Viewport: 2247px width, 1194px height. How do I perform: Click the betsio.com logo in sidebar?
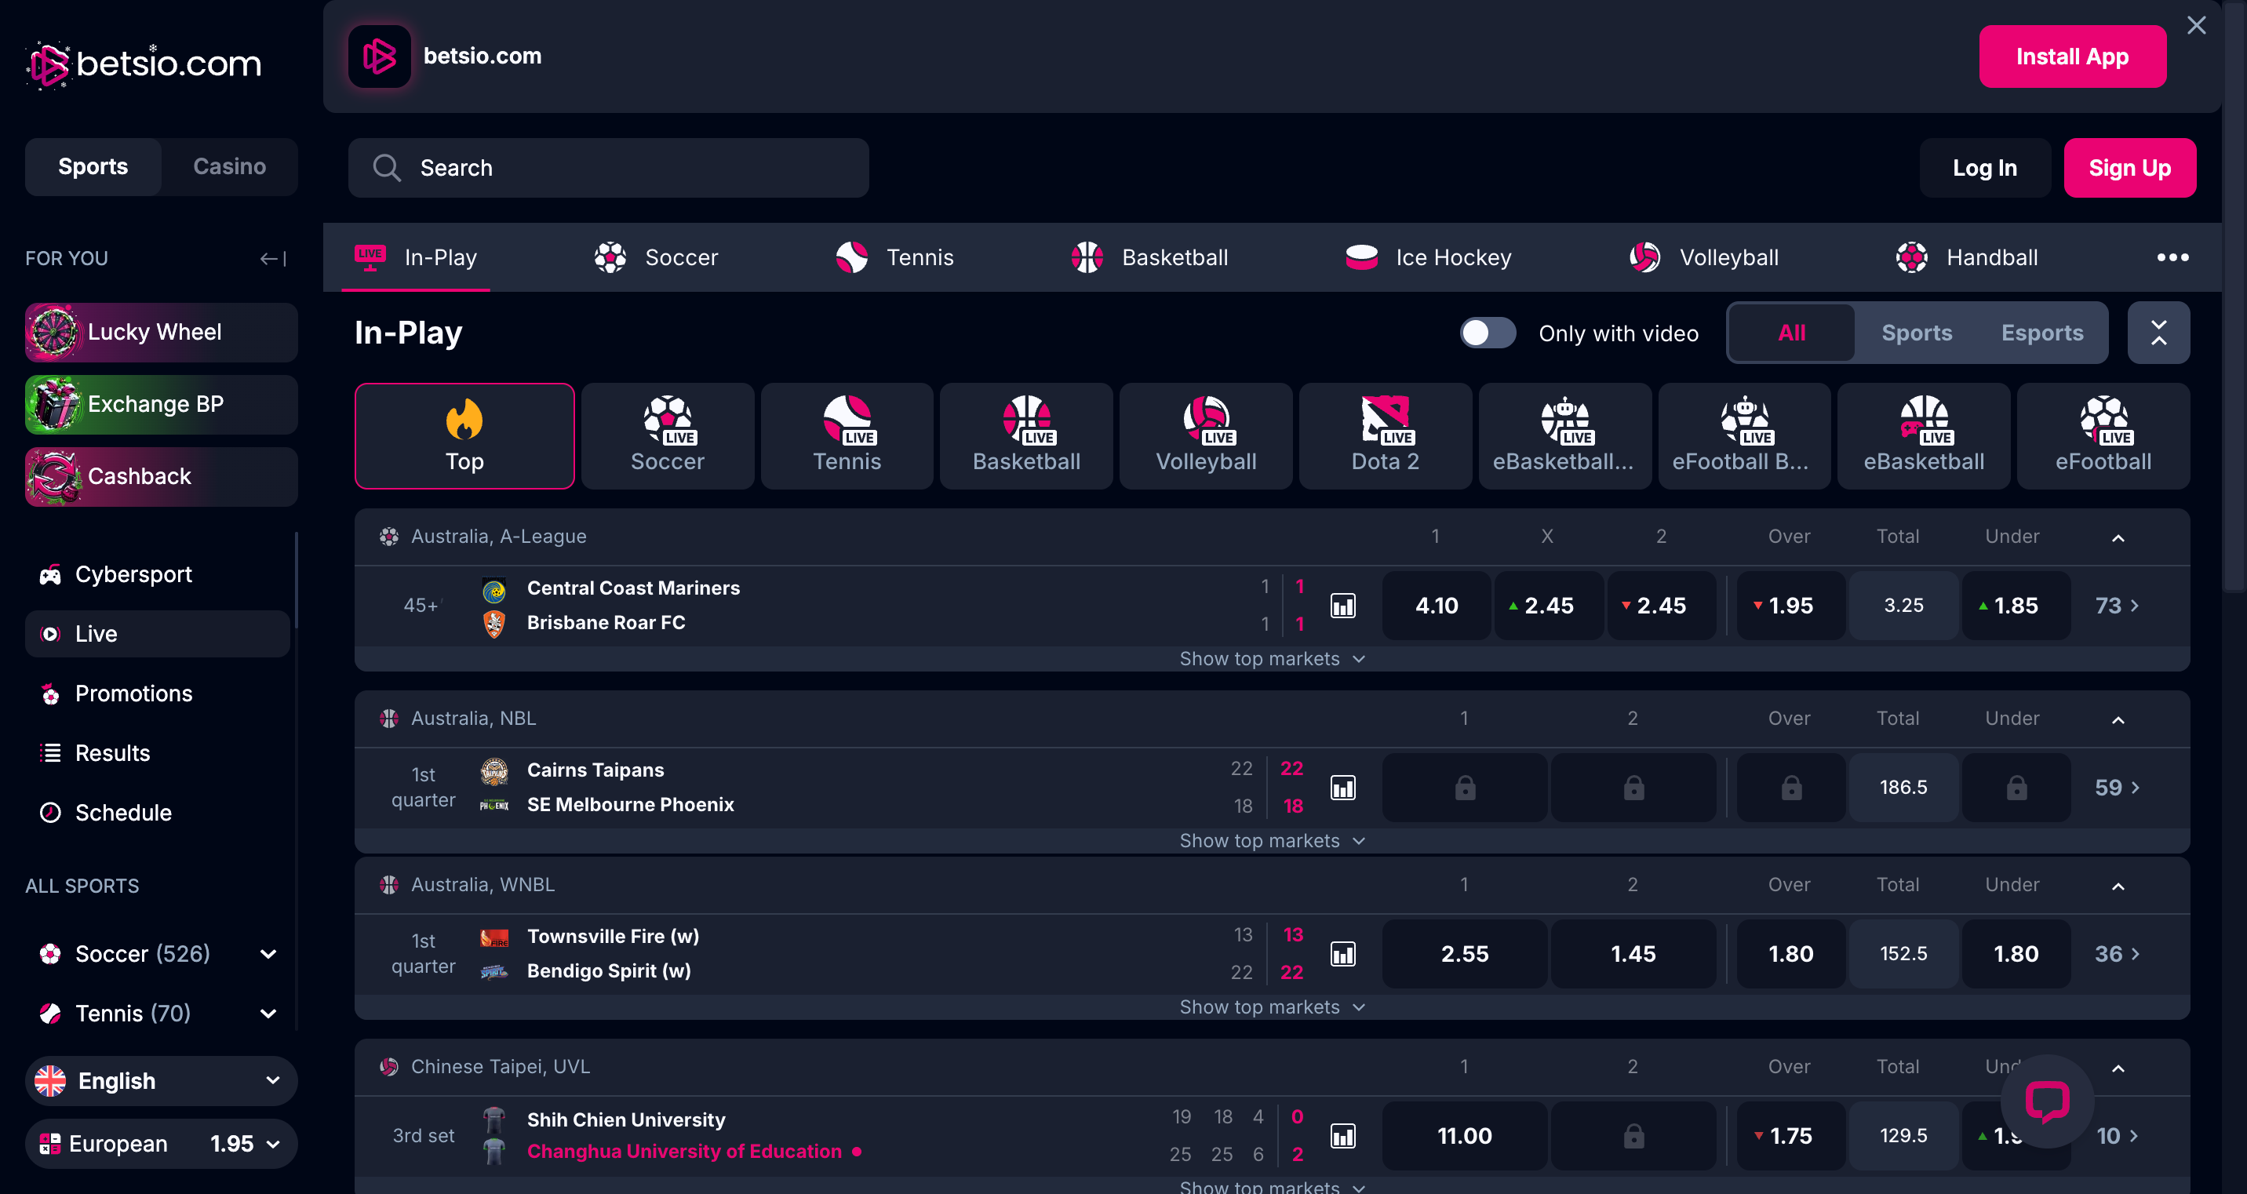tap(144, 64)
